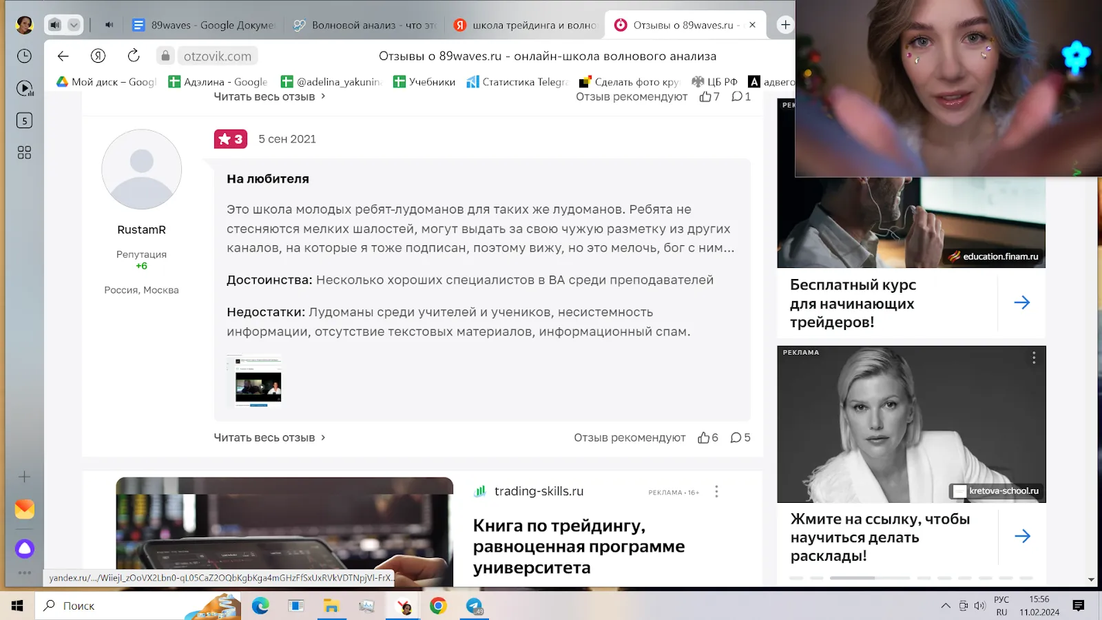The width and height of the screenshot is (1102, 620).
Task: Open Windows notification center
Action: tap(1079, 606)
